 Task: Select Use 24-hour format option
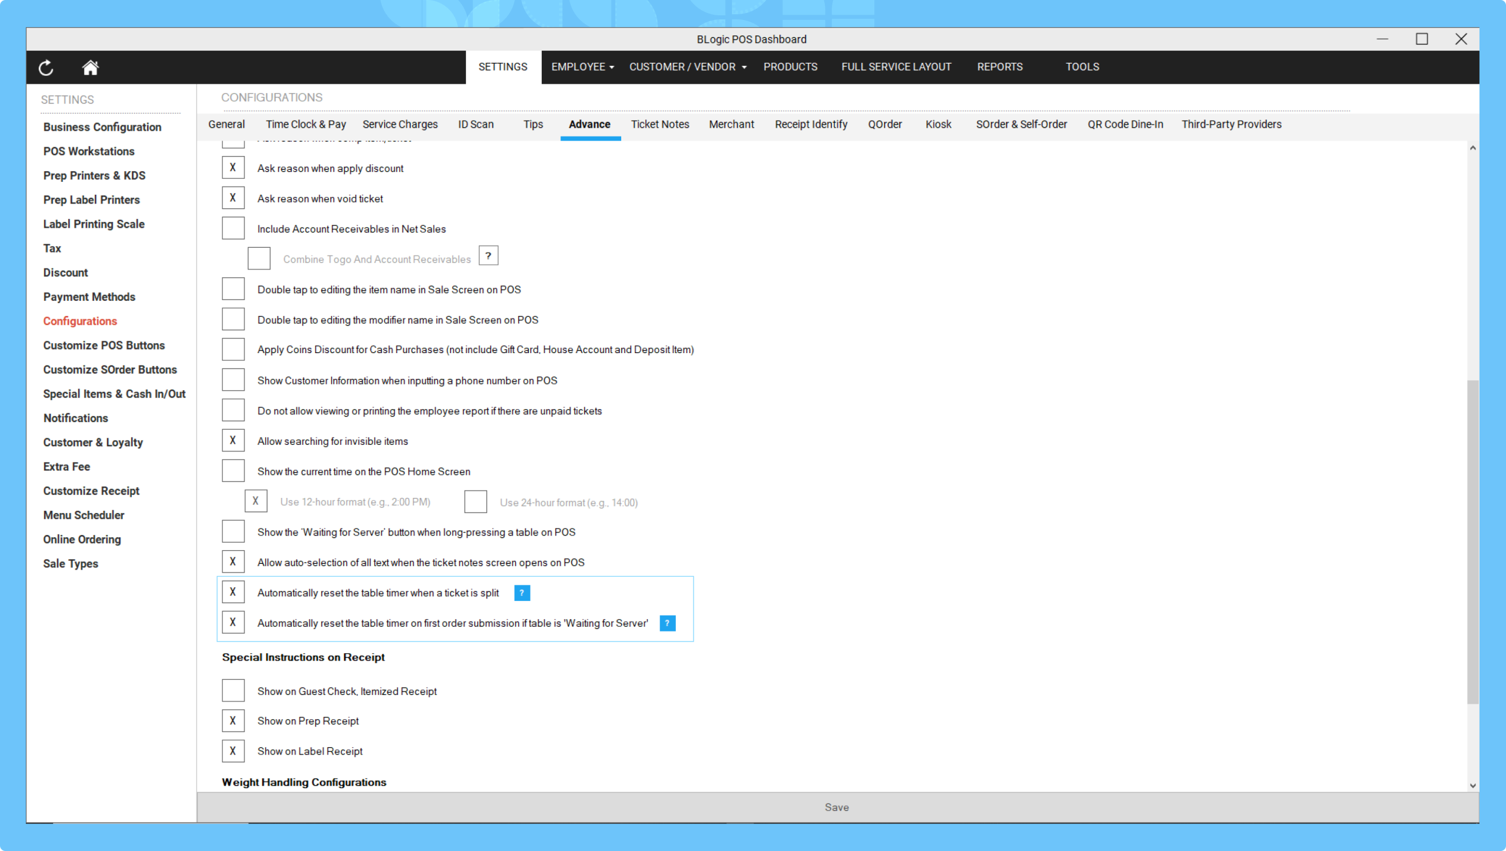click(x=475, y=501)
